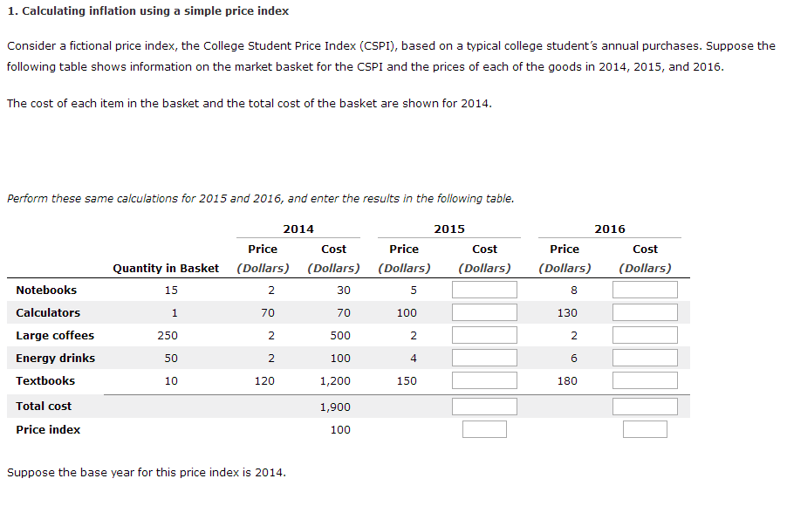Image resolution: width=787 pixels, height=506 pixels.
Task: Focus 2016 cost field for Energy drinks
Action: (645, 358)
